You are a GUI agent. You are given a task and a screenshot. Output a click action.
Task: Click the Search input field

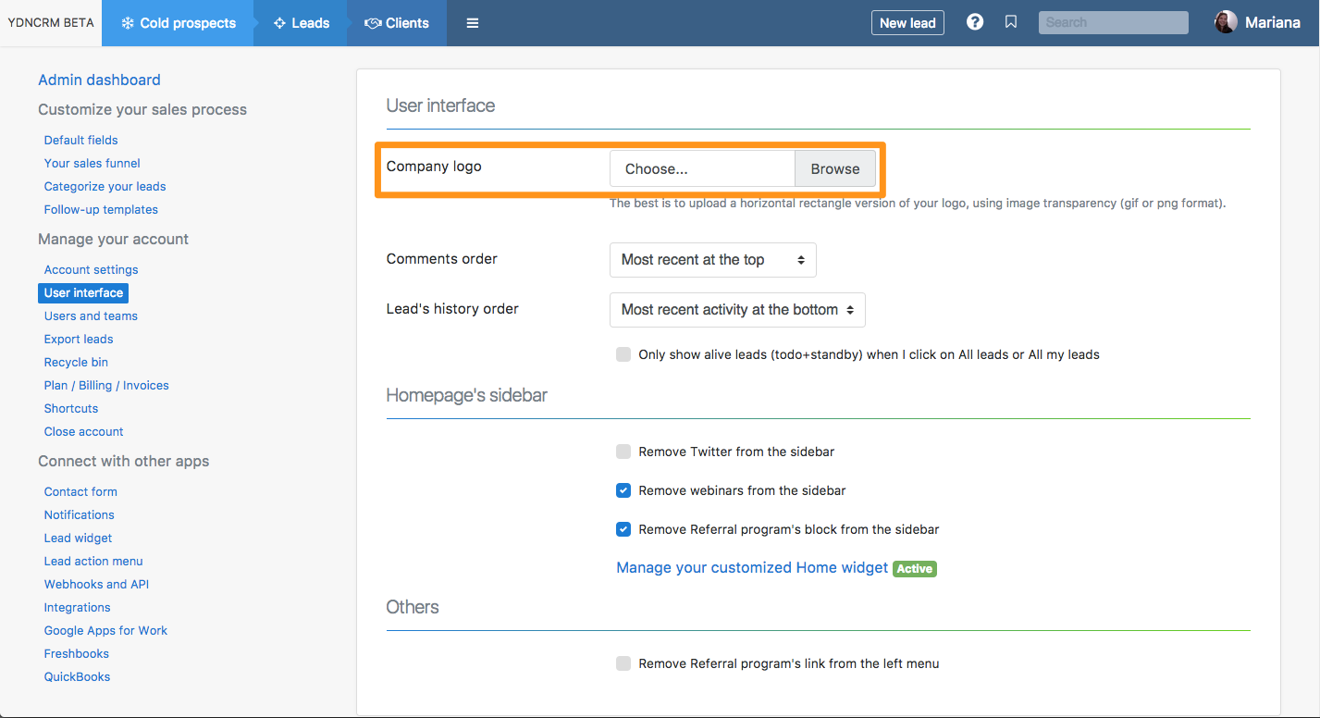click(x=1113, y=22)
